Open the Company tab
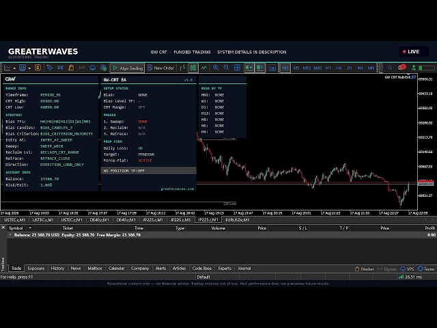This screenshot has width=437, height=328. coord(140,269)
